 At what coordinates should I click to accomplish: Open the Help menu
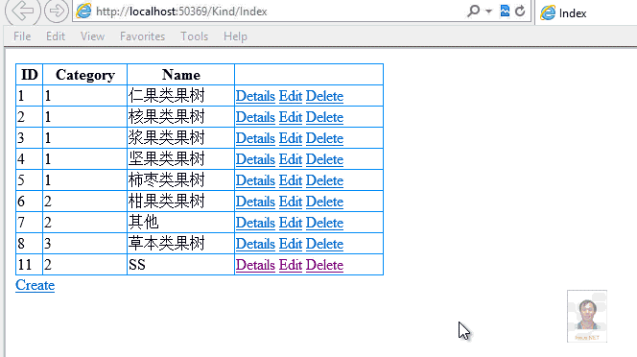pos(235,36)
